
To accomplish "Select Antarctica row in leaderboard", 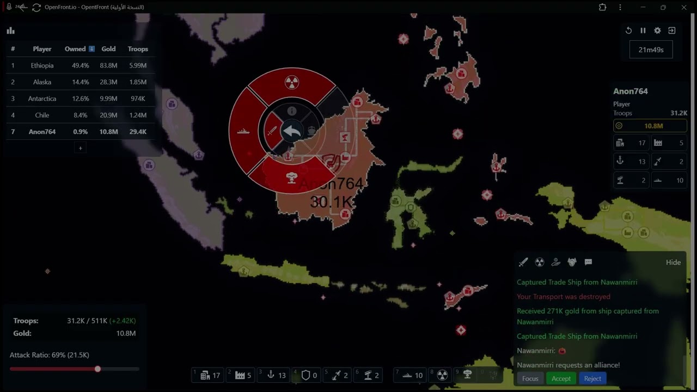I will (80, 99).
